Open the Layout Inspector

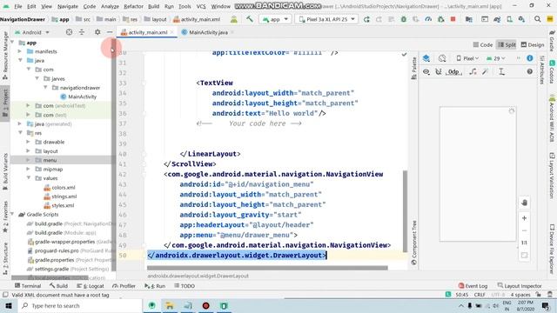520,286
